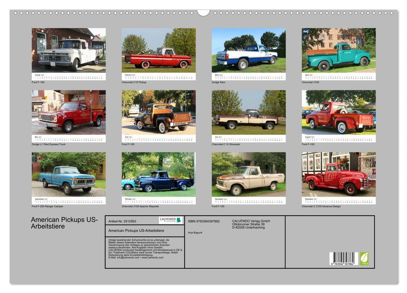Image resolution: width=407 pixels, height=293 pixels.
Task: Click the 'Chevrolet C 10 Silverado' caption
Action: tap(226, 144)
